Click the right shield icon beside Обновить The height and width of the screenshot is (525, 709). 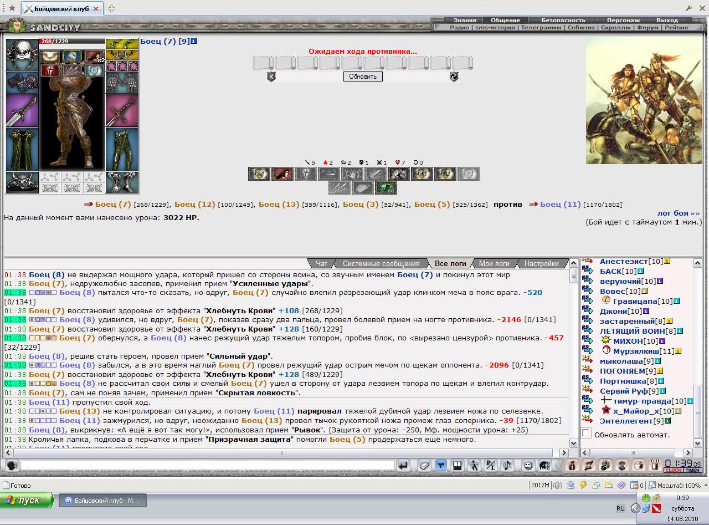(x=454, y=77)
